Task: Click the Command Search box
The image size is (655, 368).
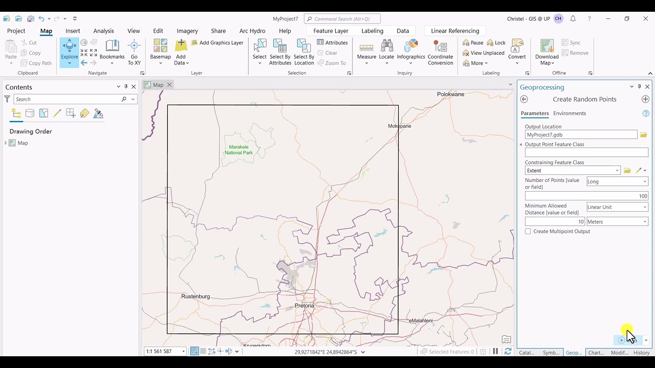Action: coord(342,19)
